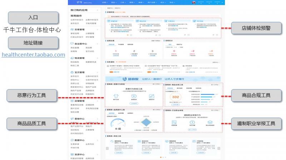Show previous cards with left carousel arrow
The height and width of the screenshot is (160, 286).
click(107, 148)
